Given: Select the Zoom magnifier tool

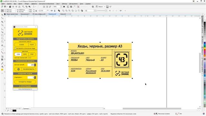Looking at the screenshot, I should tap(2, 25).
